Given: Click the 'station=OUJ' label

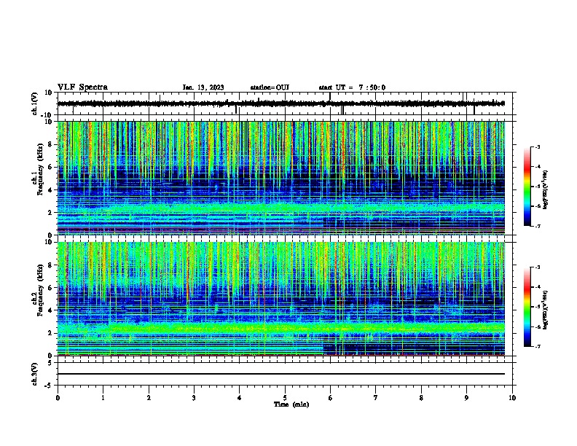Looking at the screenshot, I should [x=270, y=87].
